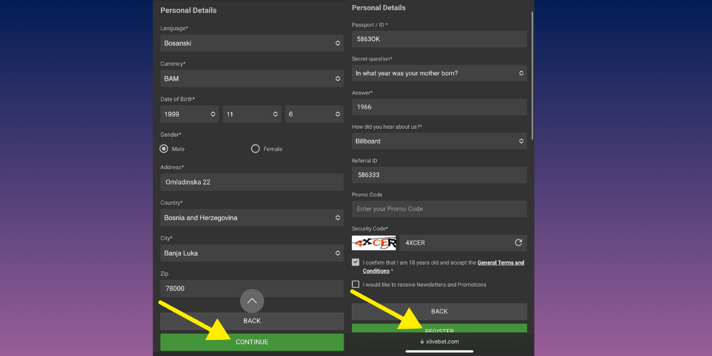The height and width of the screenshot is (356, 712).
Task: Select the Male gender radio button
Action: [164, 149]
